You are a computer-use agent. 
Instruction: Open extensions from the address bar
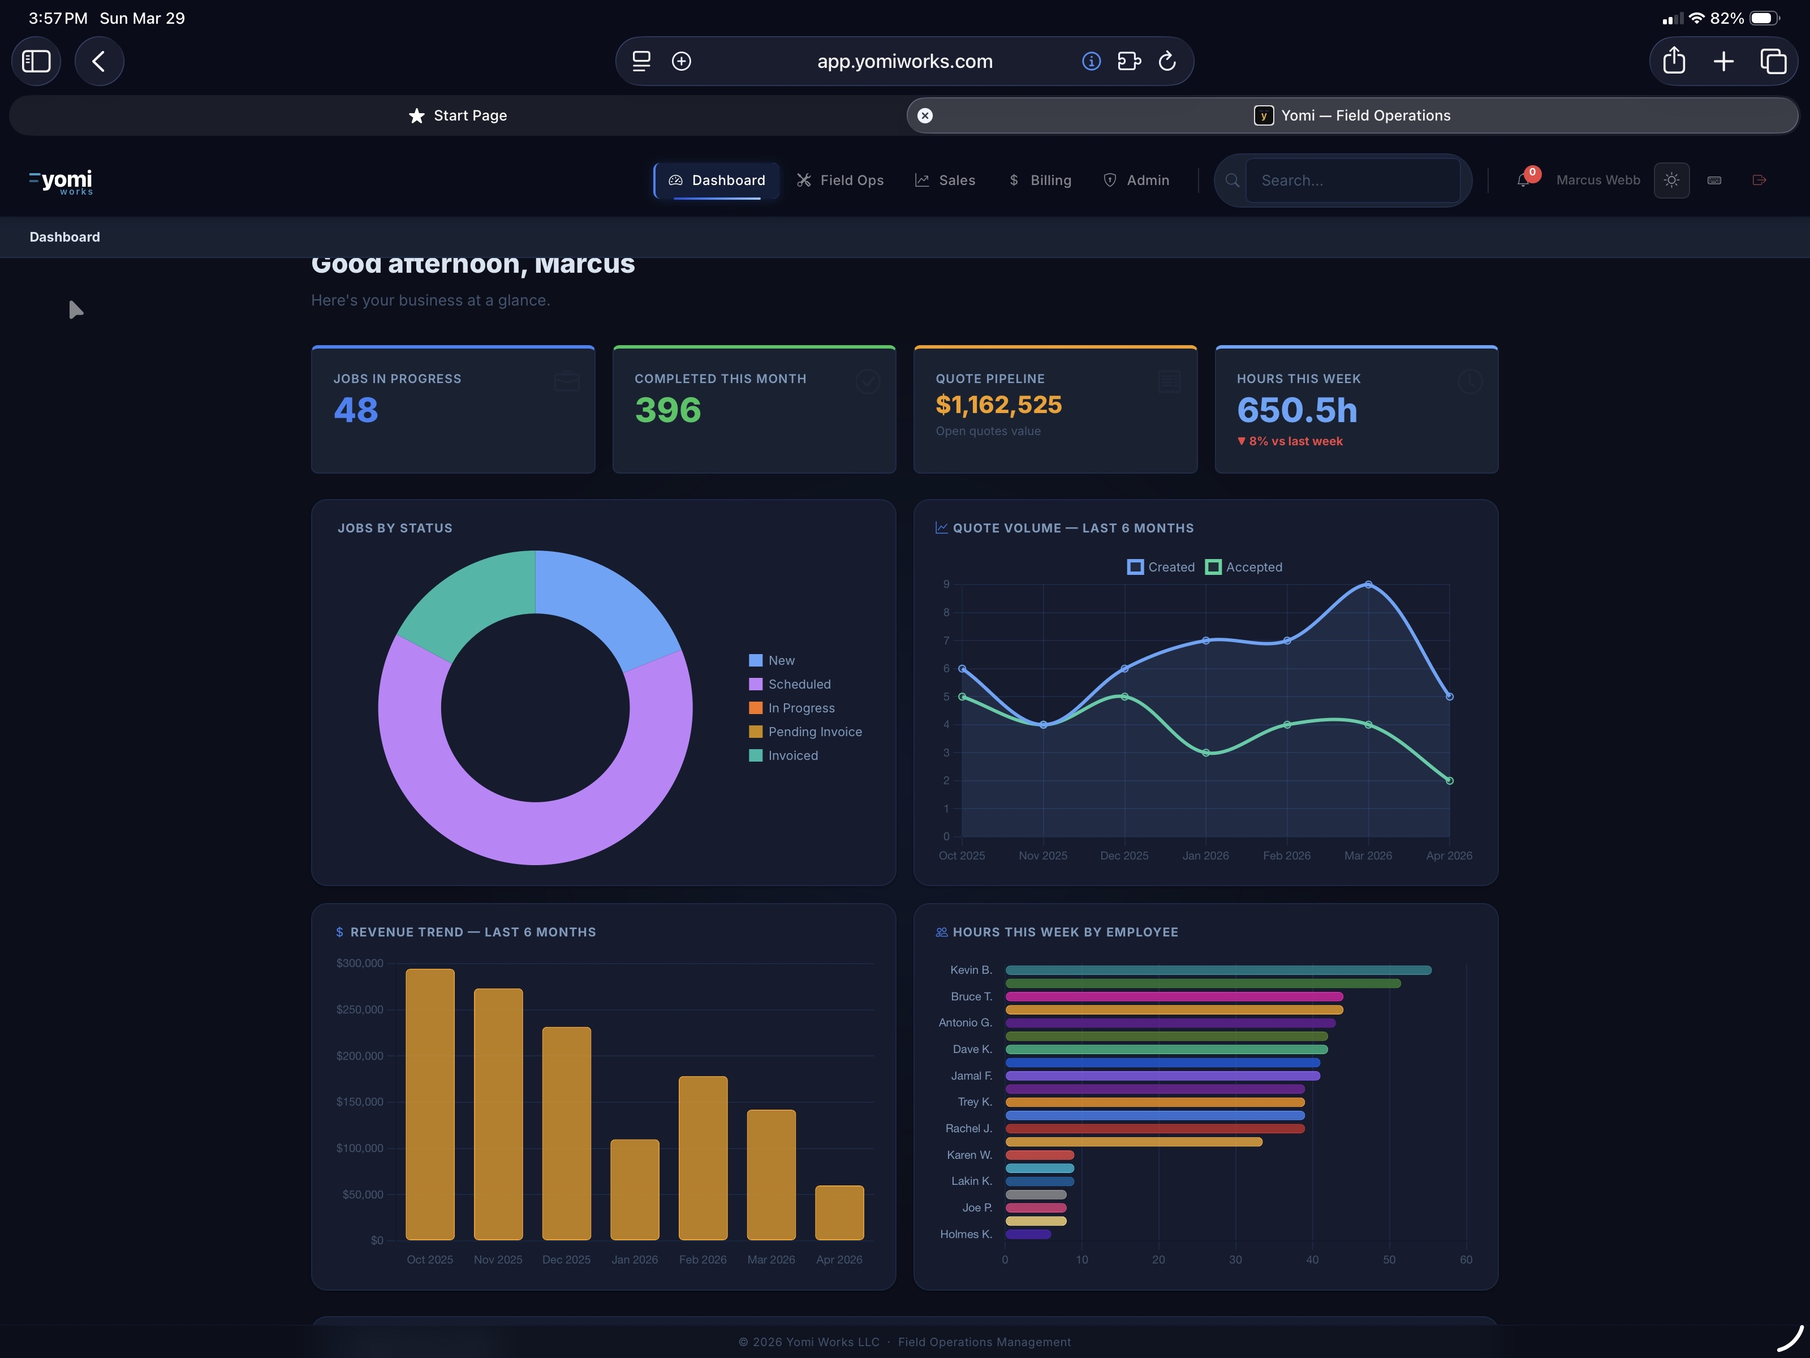(1129, 61)
